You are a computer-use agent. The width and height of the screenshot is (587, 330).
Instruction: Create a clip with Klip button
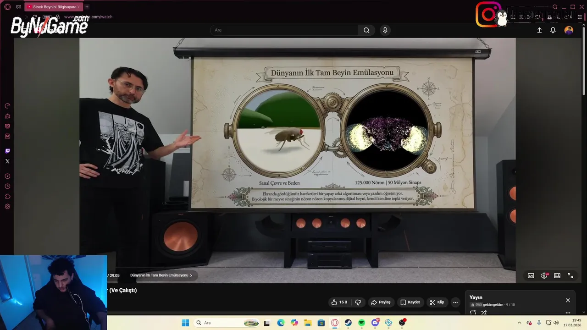tap(437, 302)
